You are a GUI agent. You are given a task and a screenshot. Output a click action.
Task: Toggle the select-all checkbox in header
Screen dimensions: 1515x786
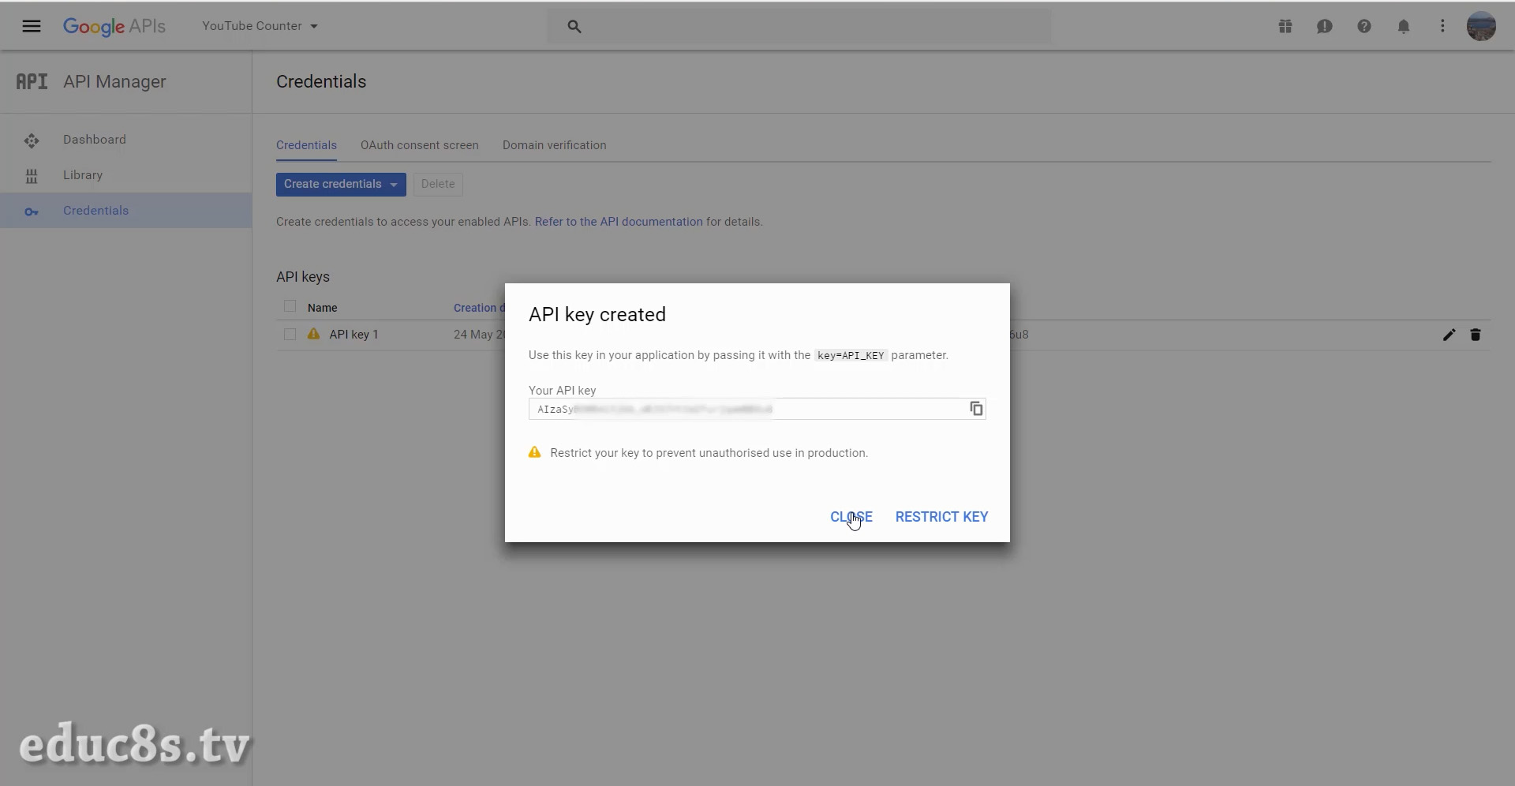click(290, 306)
